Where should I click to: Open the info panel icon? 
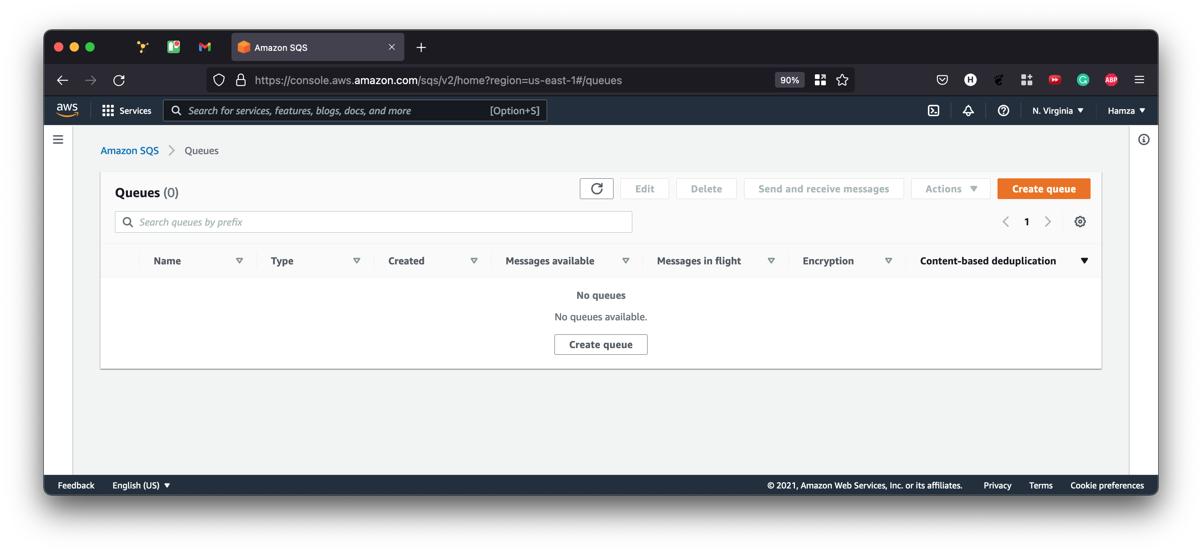(1143, 140)
